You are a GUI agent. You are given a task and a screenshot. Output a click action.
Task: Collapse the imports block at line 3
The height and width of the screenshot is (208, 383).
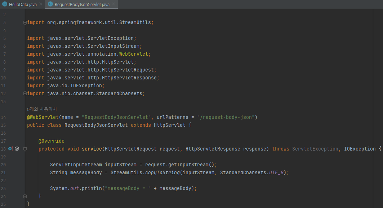[25, 22]
